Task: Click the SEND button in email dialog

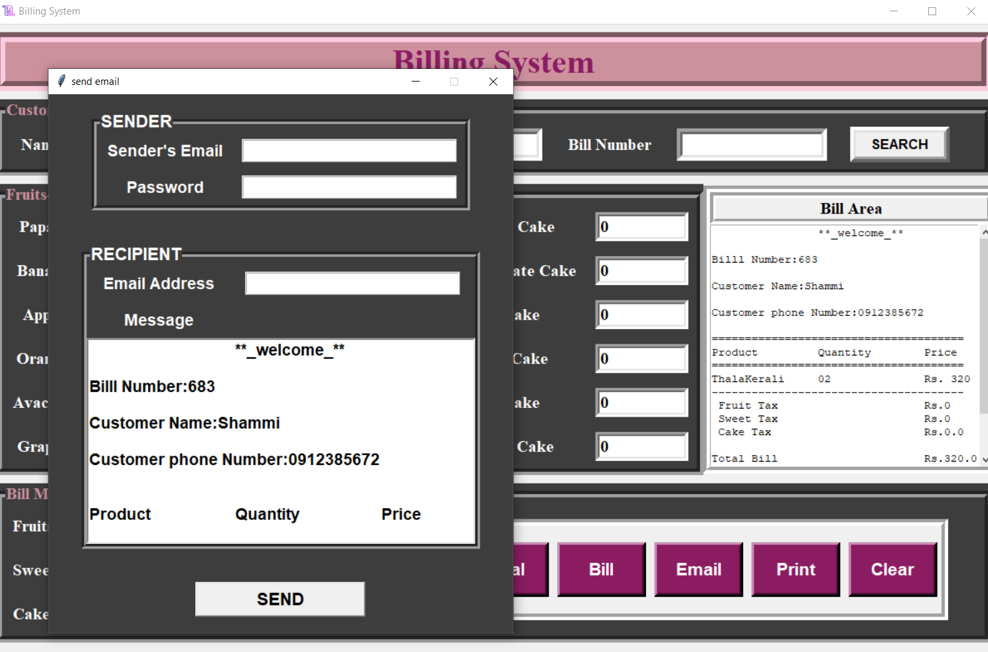Action: (280, 599)
